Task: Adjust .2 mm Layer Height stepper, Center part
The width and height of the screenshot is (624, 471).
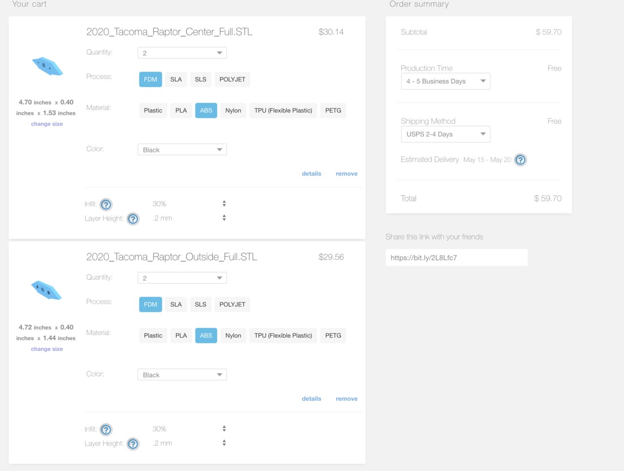Action: (224, 218)
